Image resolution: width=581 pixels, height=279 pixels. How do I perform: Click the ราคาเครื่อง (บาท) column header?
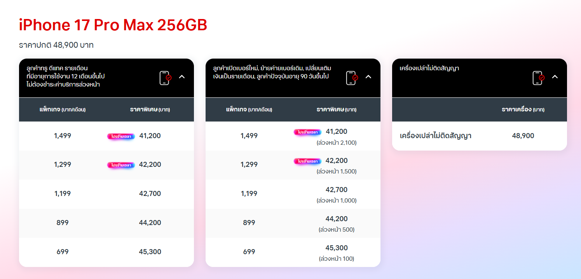click(523, 109)
